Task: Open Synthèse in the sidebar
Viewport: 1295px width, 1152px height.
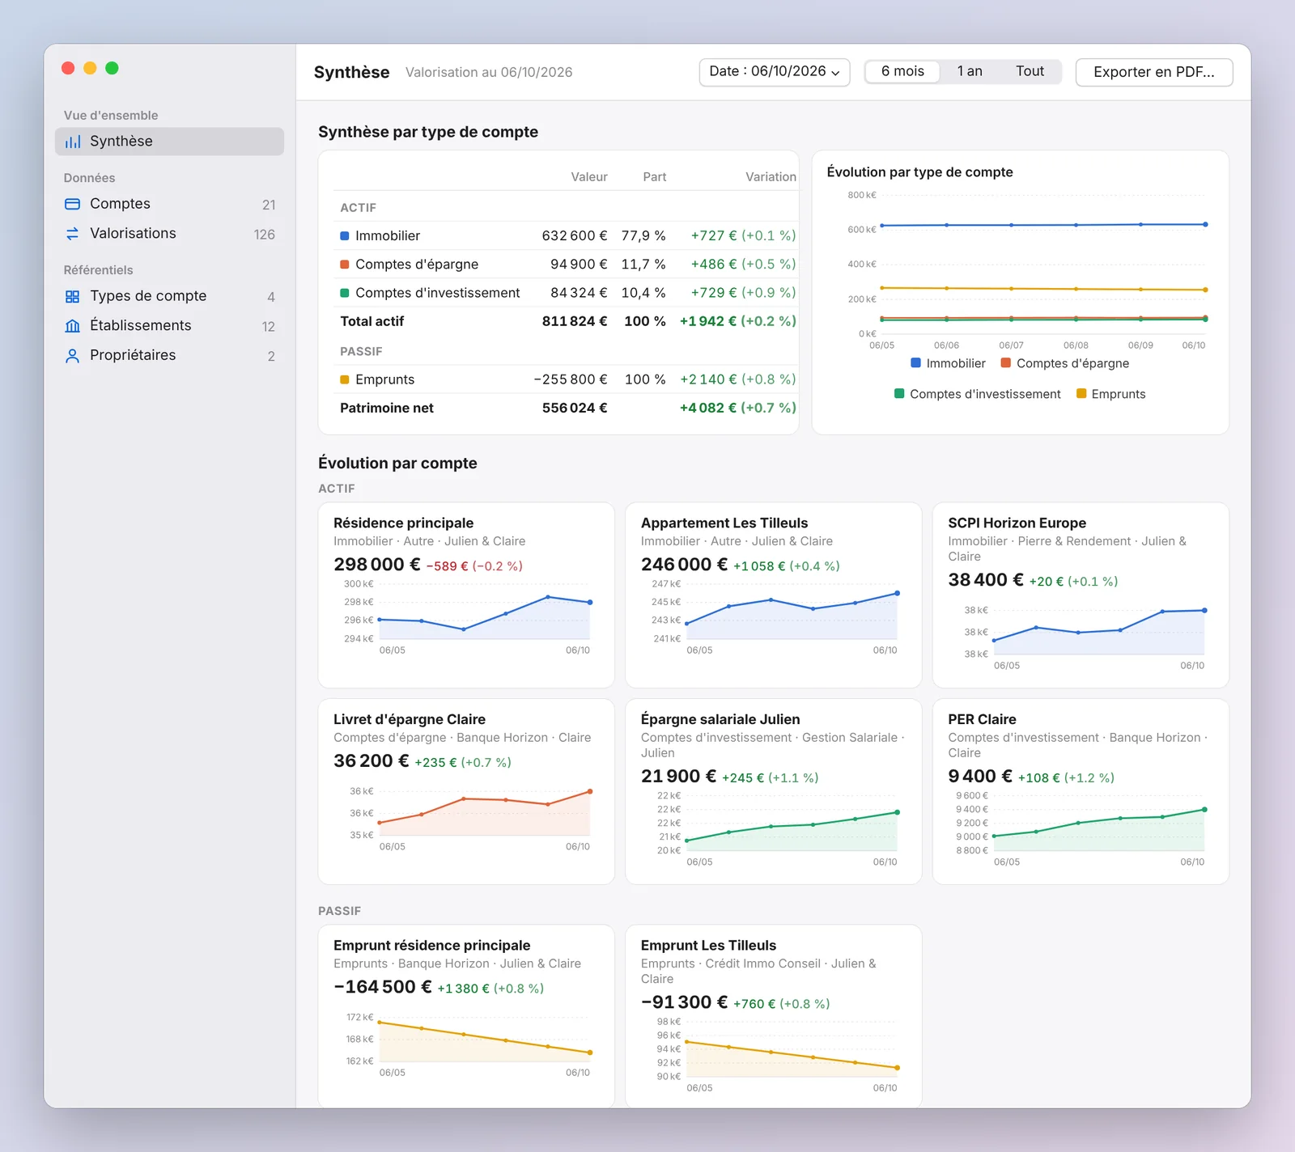Action: click(169, 142)
